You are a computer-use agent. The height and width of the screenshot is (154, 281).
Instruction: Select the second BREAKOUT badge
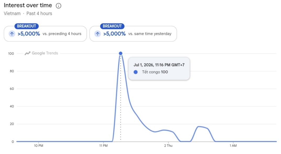point(112,26)
